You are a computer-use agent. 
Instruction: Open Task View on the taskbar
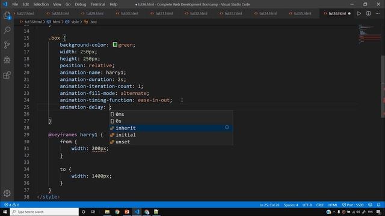(93, 212)
